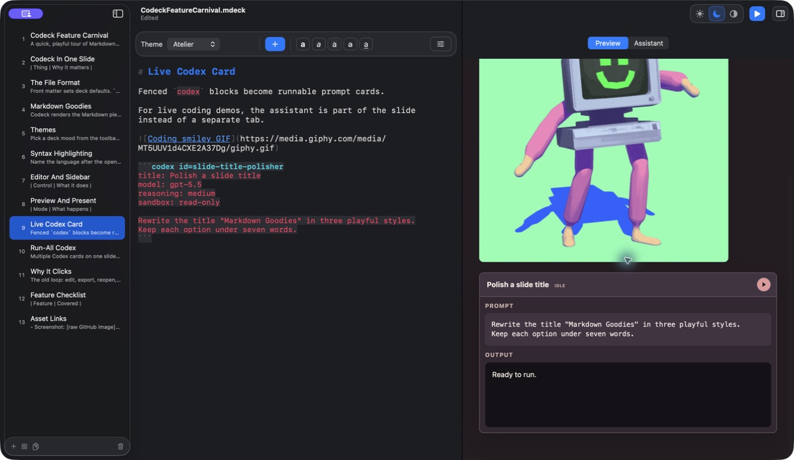This screenshot has height=460, width=794.
Task: Click the 'Live Codex Card' heading in editor
Action: [x=191, y=72]
